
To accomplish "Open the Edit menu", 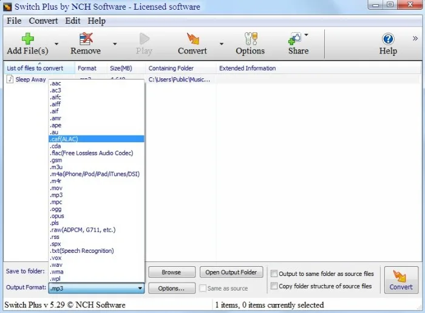I will tap(73, 21).
